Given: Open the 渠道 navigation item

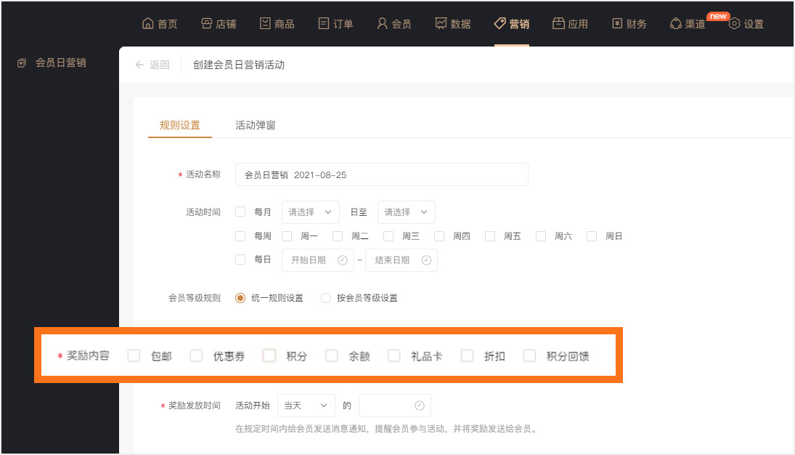Looking at the screenshot, I should [687, 23].
